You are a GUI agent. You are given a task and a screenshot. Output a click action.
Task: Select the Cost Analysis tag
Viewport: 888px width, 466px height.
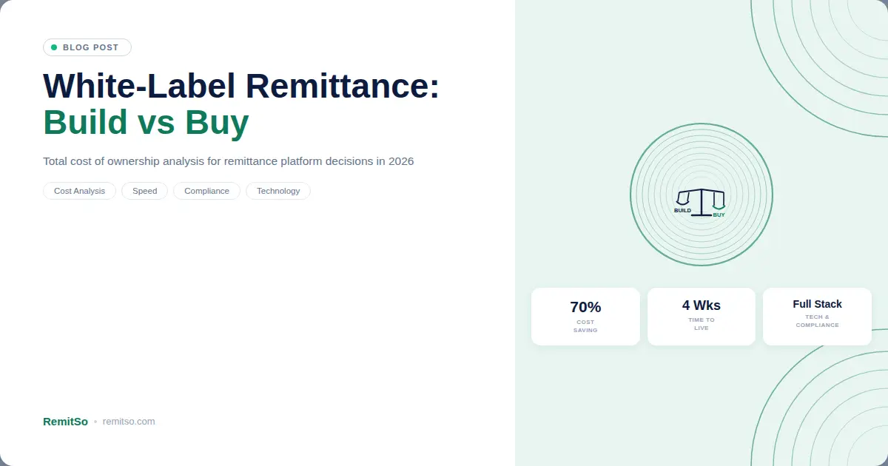coord(79,191)
